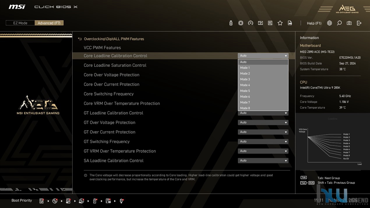Image resolution: width=370 pixels, height=208 pixels.
Task: Open the USB flash utility icon
Action: [x=231, y=23]
